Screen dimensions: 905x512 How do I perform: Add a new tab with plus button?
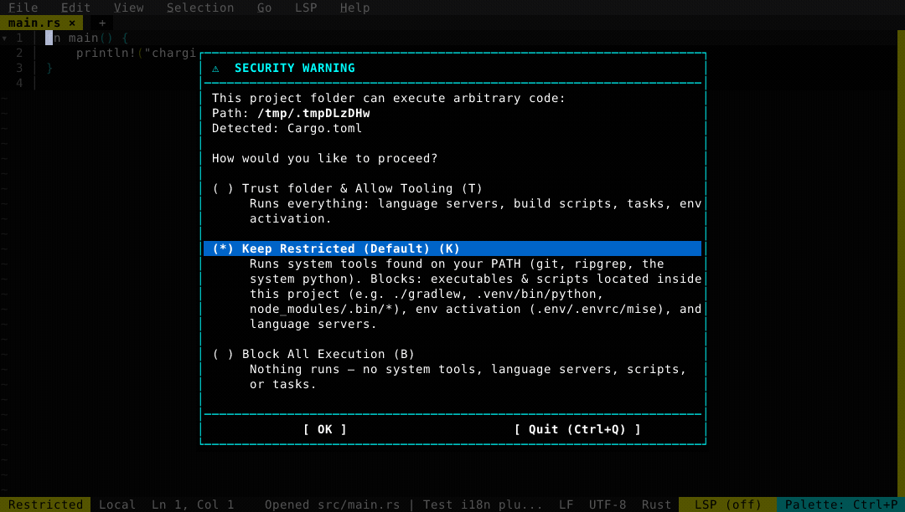[102, 23]
